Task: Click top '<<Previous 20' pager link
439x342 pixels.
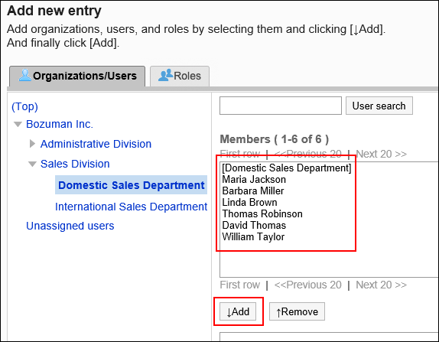Action: [x=307, y=154]
